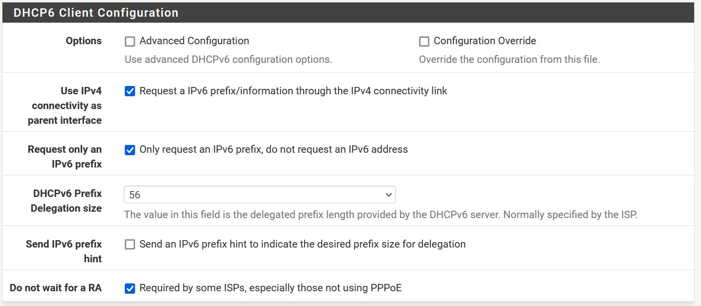Screen dimensions: 701x306
Task: Click the delegated prefix length help text
Action: (x=380, y=215)
